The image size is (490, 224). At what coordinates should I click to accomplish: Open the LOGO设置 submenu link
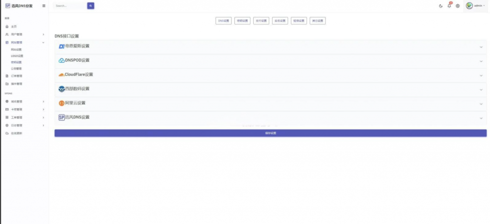point(17,56)
